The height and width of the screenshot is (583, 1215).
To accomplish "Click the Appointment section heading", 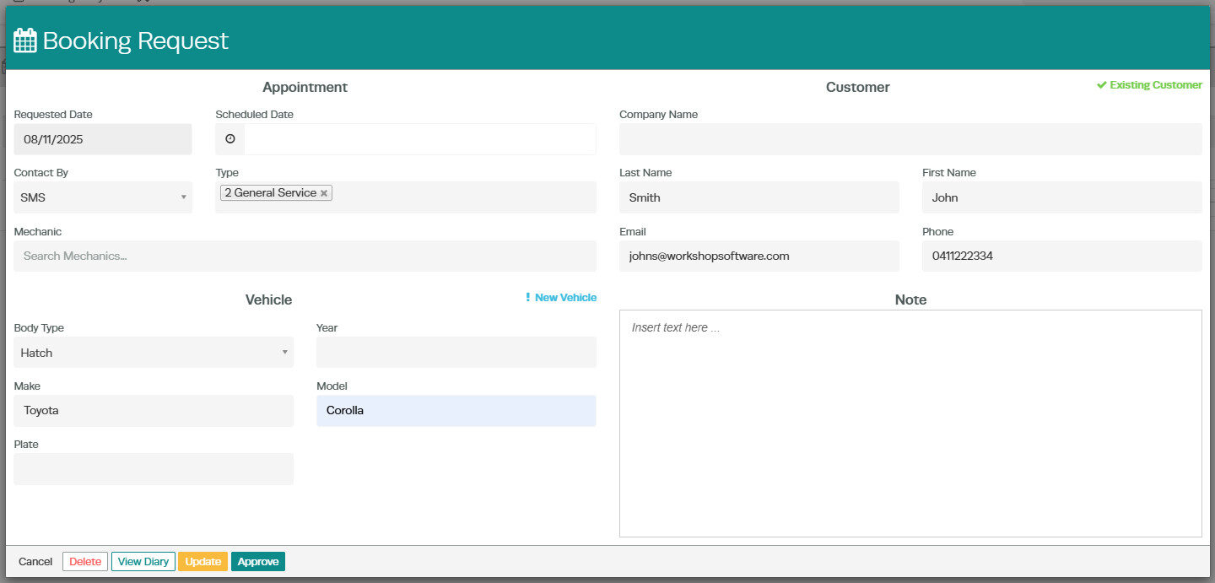I will (305, 87).
